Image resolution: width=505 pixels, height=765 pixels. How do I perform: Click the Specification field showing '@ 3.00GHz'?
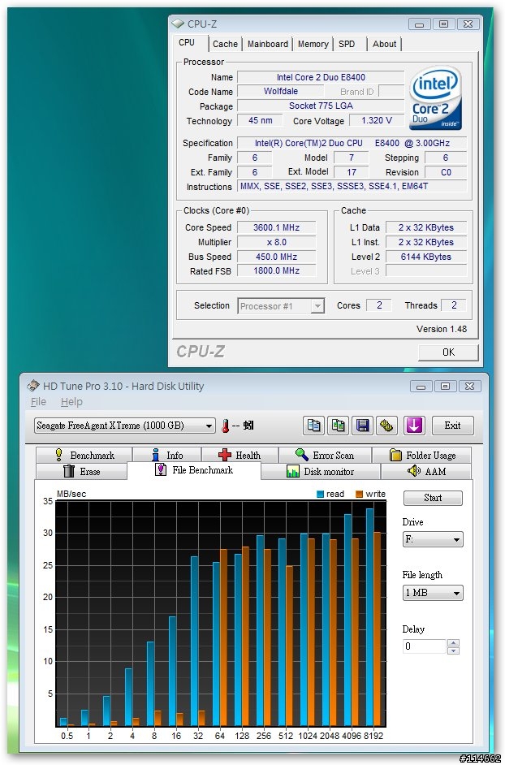(x=352, y=143)
